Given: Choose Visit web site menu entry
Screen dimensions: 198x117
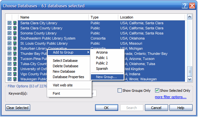Looking at the screenshot, I should [63, 85].
